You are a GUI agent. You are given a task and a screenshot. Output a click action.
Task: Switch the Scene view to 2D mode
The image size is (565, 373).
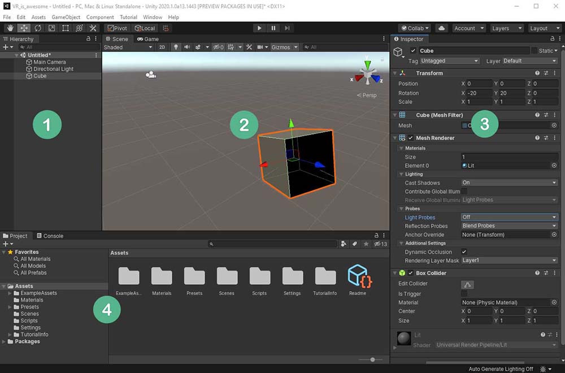162,47
